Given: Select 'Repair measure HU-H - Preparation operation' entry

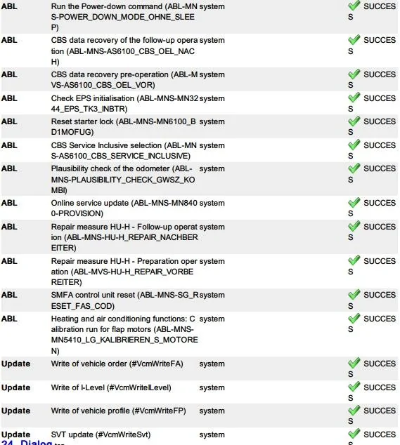Looking at the screenshot, I should pyautogui.click(x=124, y=272).
